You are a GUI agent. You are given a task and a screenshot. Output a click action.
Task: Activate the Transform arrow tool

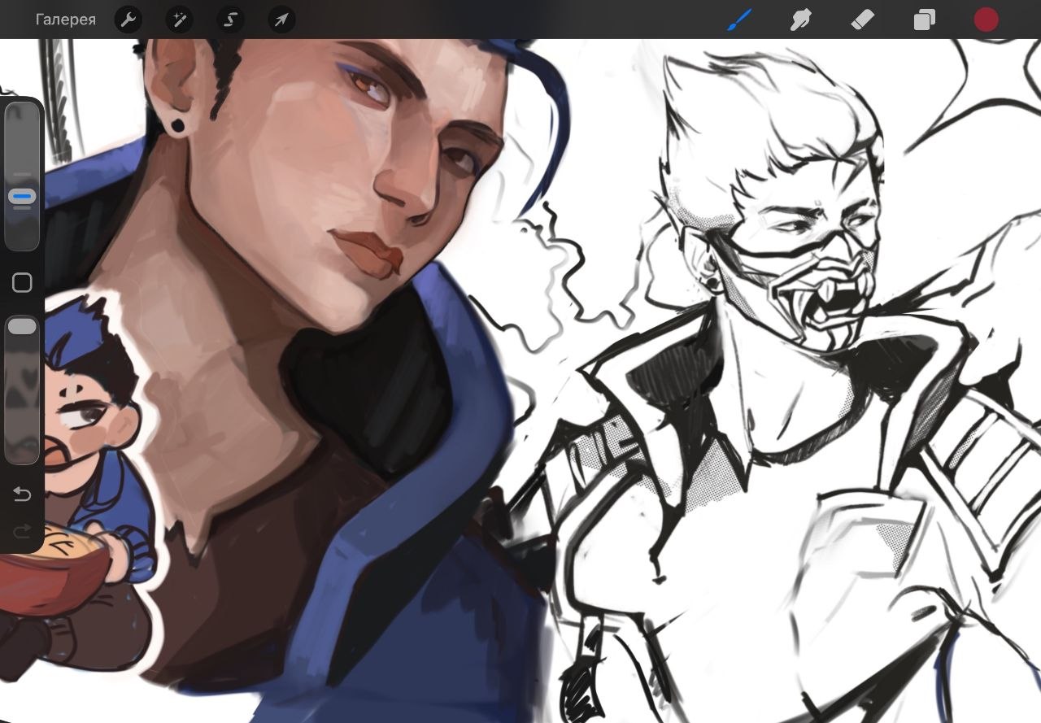(x=281, y=20)
